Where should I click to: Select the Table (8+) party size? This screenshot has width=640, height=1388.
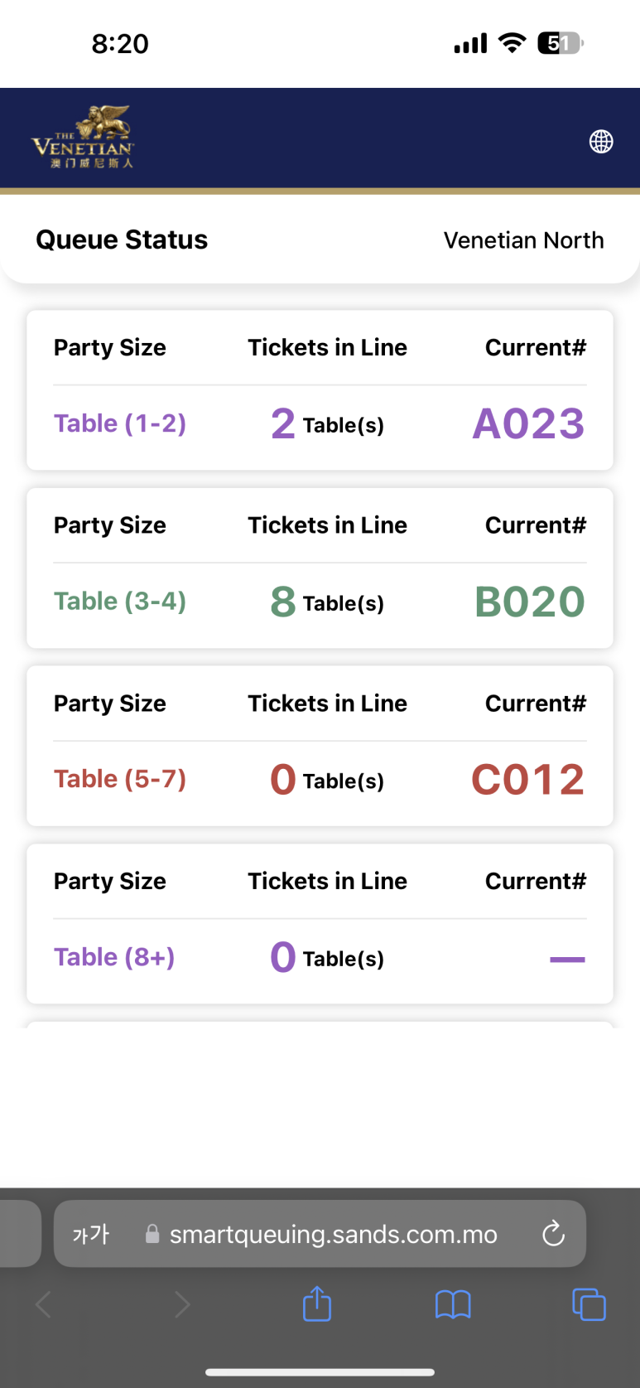click(114, 957)
